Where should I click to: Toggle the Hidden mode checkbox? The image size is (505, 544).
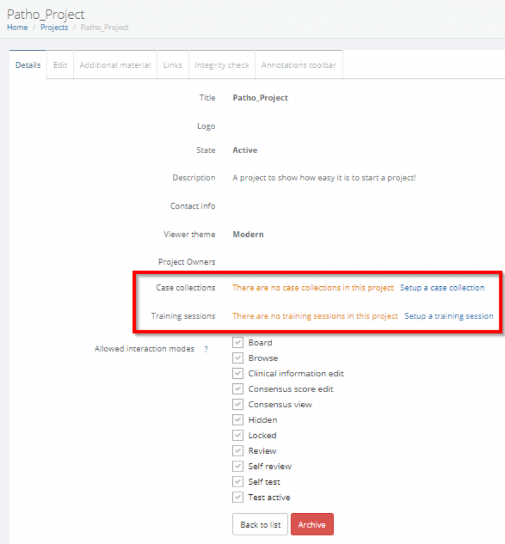238,420
